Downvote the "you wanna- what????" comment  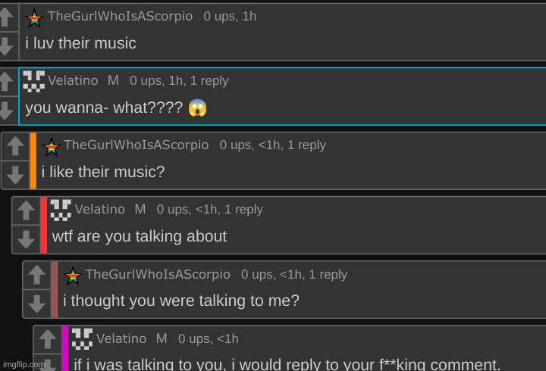pos(7,108)
